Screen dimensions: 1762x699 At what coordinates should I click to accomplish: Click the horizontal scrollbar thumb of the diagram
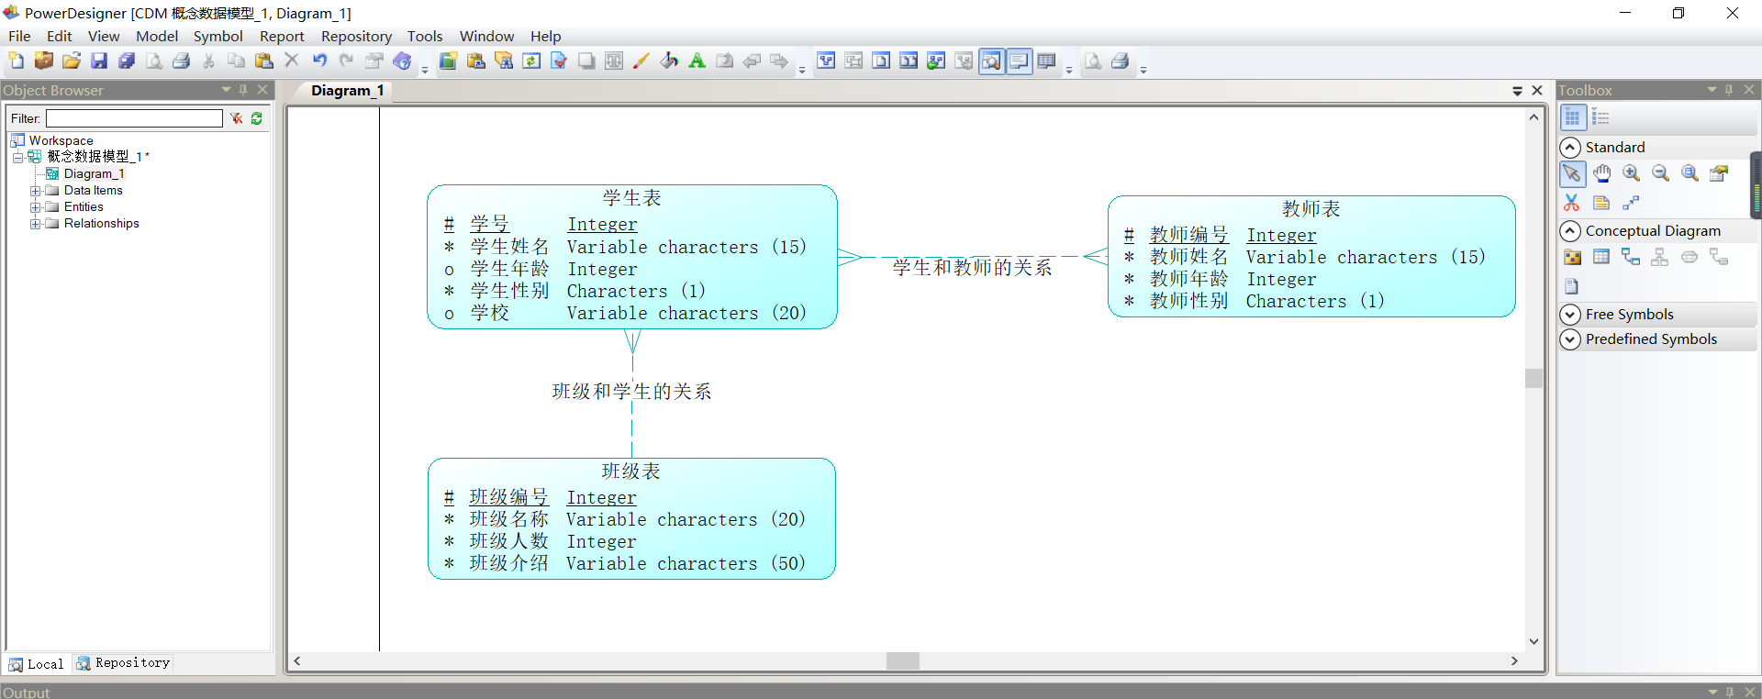903,660
